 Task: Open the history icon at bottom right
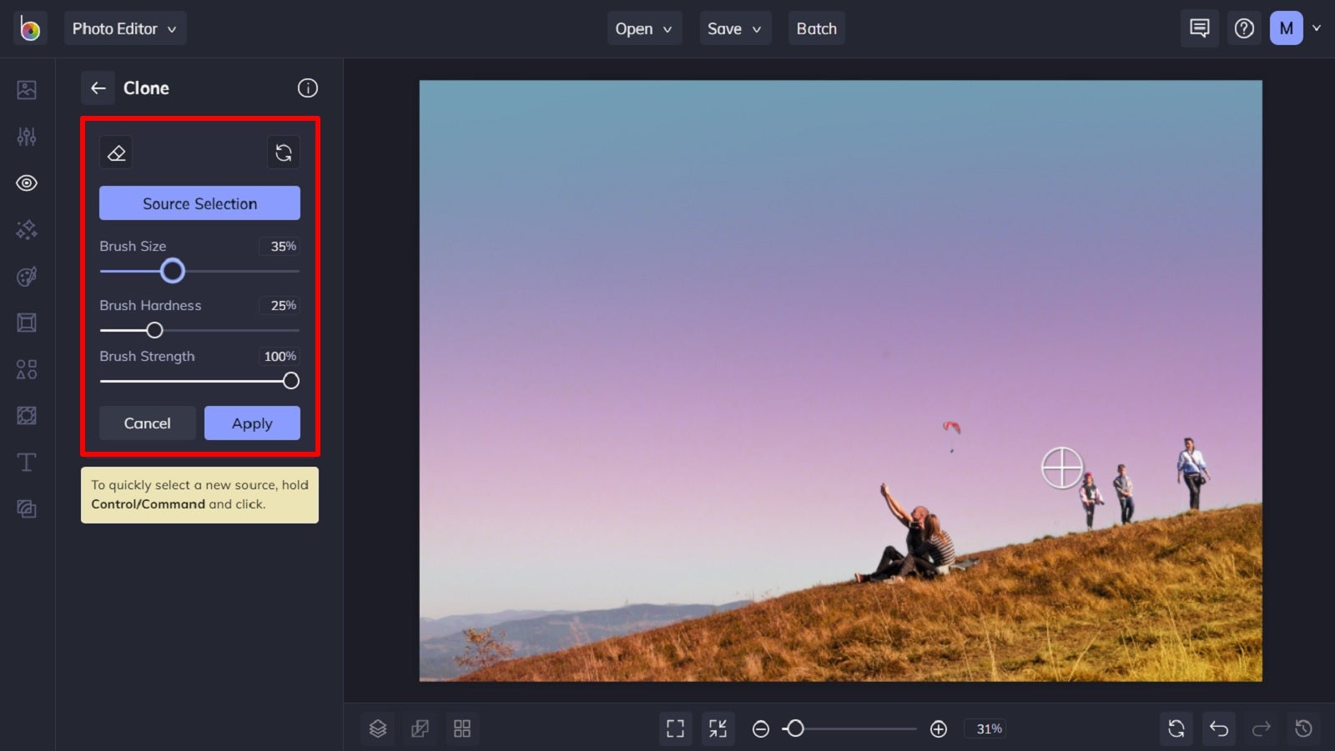point(1303,728)
